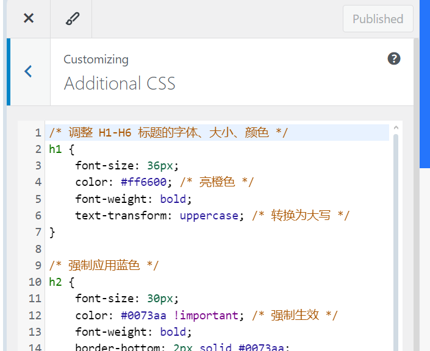
Task: Click the comment on line 9
Action: click(104, 266)
